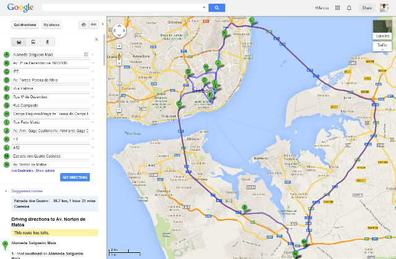
Task: Zoom out with the minus button
Action: click(x=119, y=109)
